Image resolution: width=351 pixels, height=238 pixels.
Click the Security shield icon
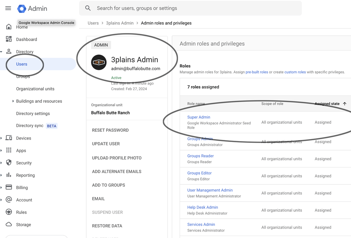pyautogui.click(x=9, y=163)
